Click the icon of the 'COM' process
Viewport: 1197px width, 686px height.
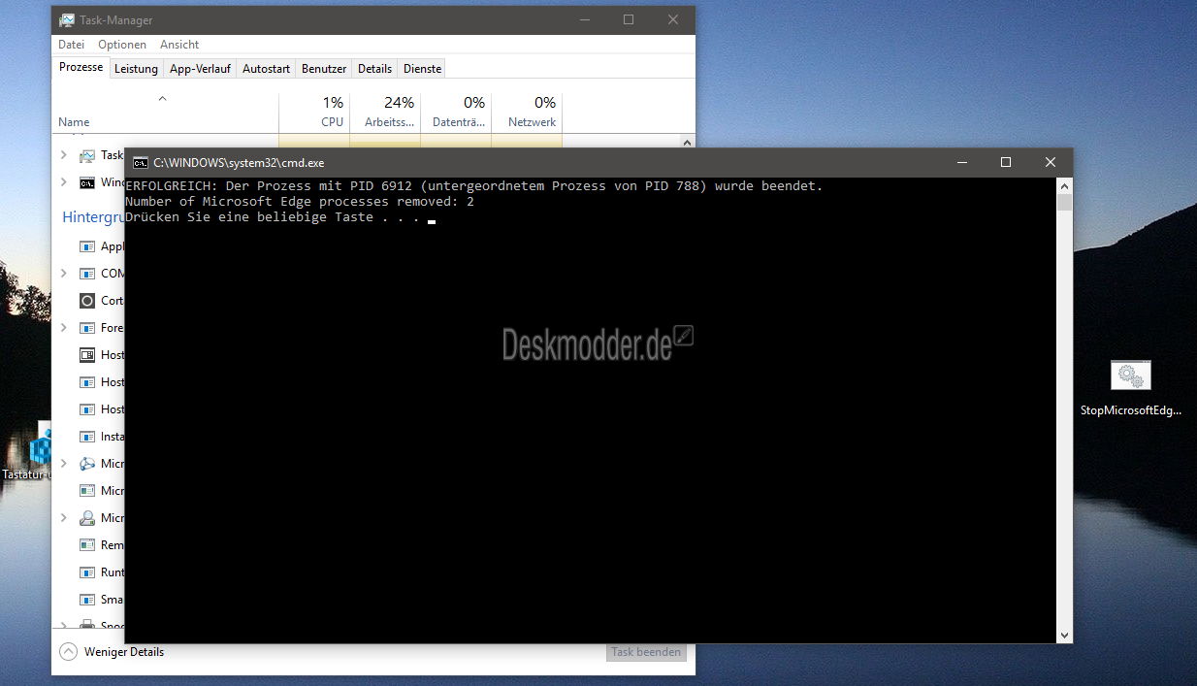87,274
